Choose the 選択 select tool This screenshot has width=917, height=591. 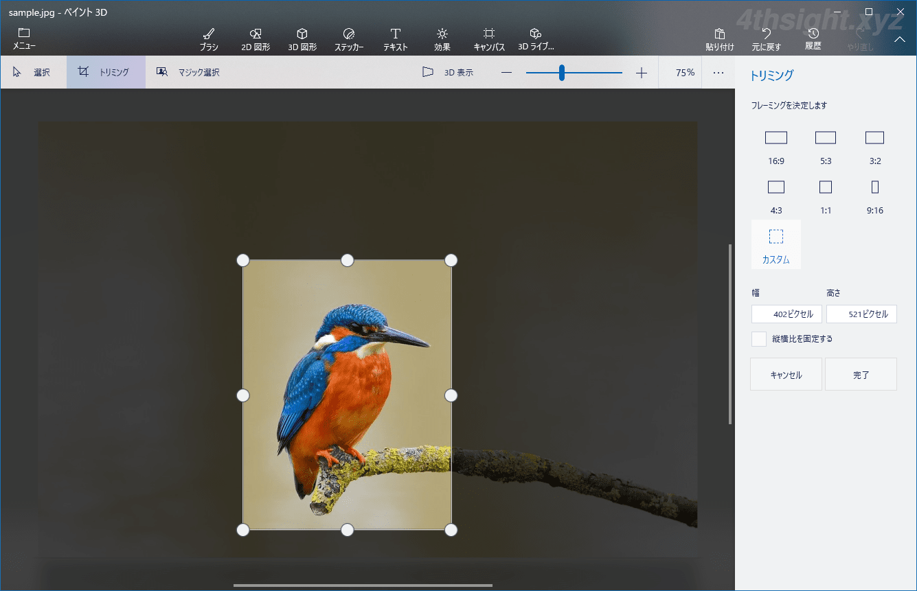[x=32, y=72]
